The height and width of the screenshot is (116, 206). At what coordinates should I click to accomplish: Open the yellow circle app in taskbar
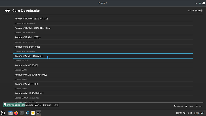pyautogui.click(x=33, y=113)
